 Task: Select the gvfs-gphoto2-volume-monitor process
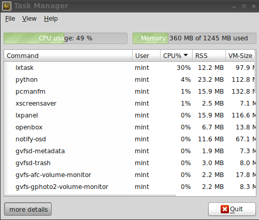point(130,187)
